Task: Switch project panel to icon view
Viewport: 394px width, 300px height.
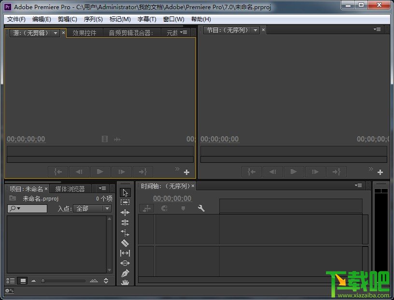Action: coord(22,281)
